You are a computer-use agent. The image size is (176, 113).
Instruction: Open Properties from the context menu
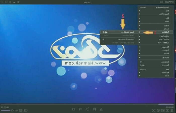click(x=155, y=65)
